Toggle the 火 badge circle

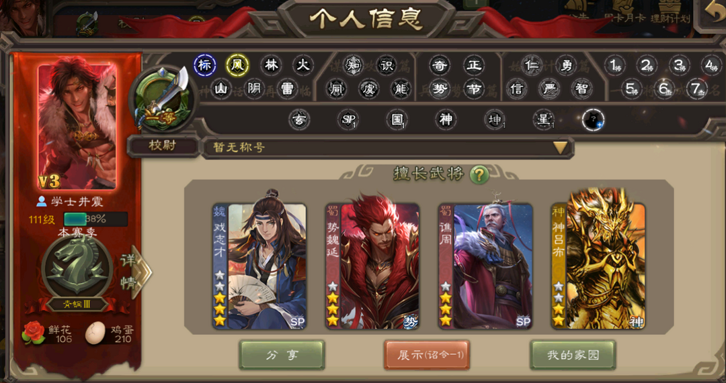(303, 66)
